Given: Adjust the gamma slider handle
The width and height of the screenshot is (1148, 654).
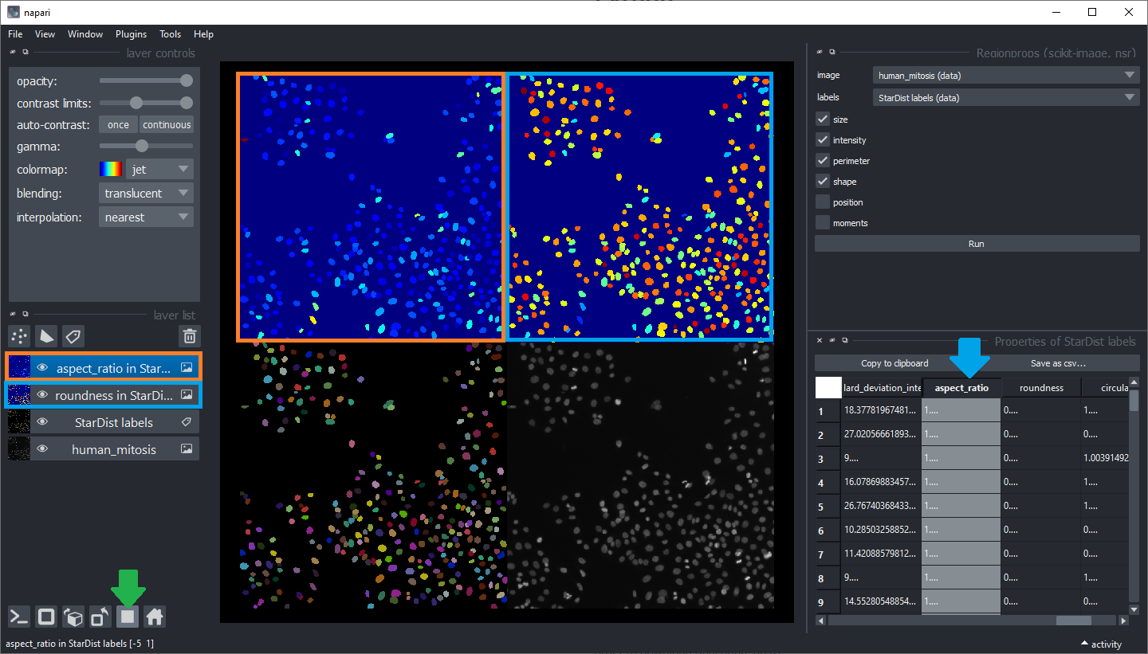Looking at the screenshot, I should point(142,146).
